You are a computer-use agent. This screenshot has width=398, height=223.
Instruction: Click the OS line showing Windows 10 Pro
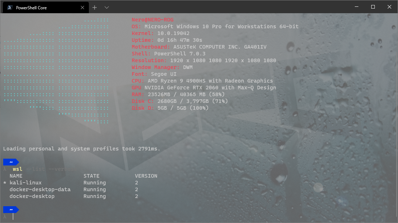pyautogui.click(x=215, y=26)
